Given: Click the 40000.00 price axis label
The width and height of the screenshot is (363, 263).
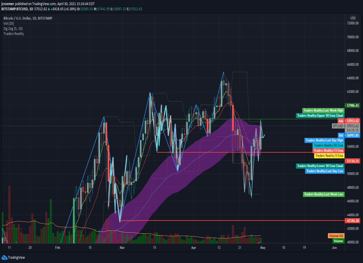Looking at the screenshot, I should click(353, 242).
